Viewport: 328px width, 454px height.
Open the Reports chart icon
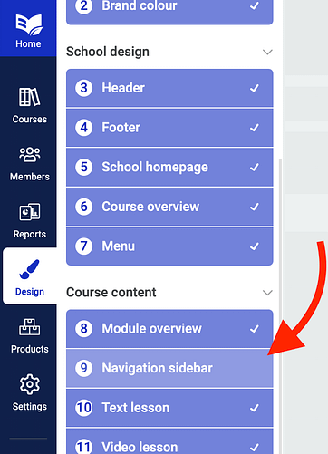30,212
